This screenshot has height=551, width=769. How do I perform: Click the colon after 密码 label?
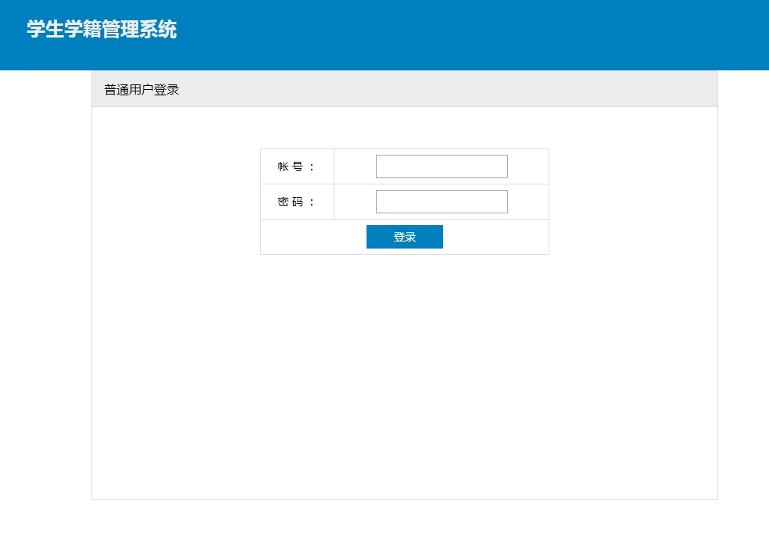pyautogui.click(x=311, y=202)
